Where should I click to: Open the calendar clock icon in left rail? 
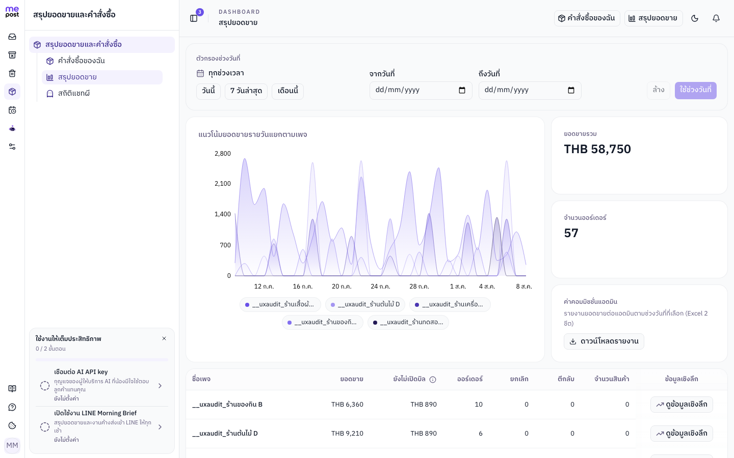pos(12,110)
